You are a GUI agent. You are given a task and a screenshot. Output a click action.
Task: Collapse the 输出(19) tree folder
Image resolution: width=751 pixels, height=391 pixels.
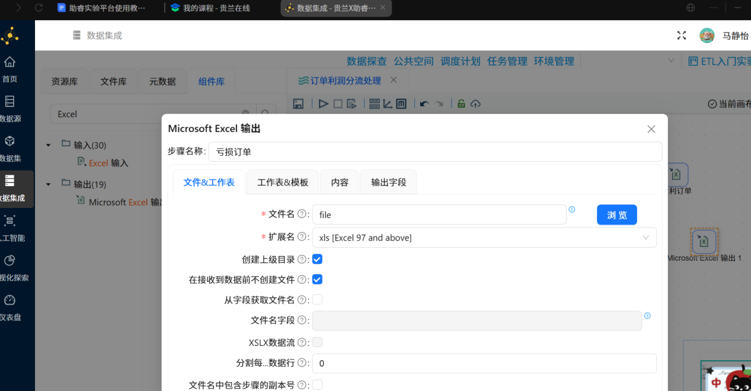point(49,184)
